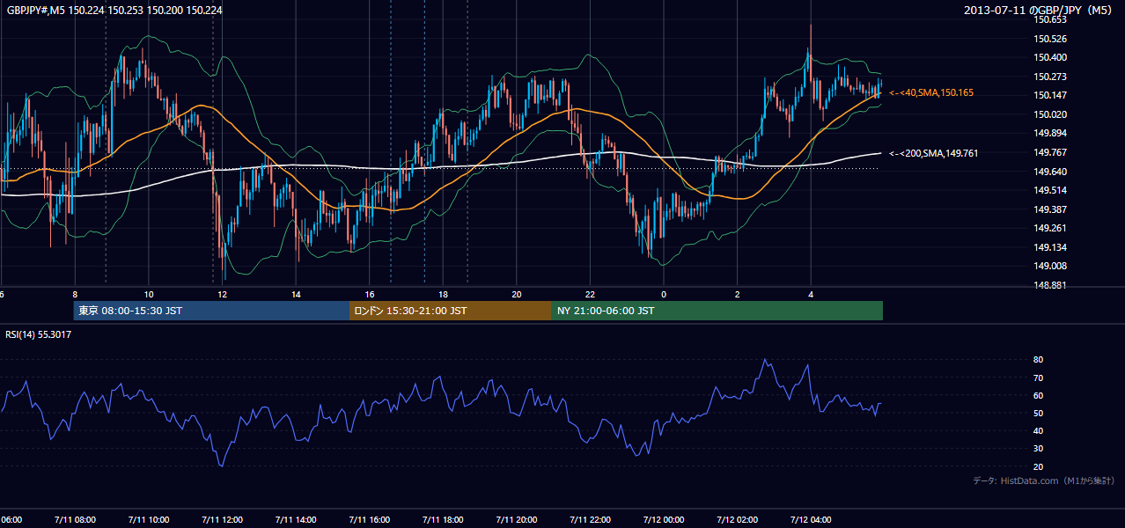This screenshot has height=528, width=1125.
Task: Click the bottom time label 7/11 18:00
Action: pos(443,519)
